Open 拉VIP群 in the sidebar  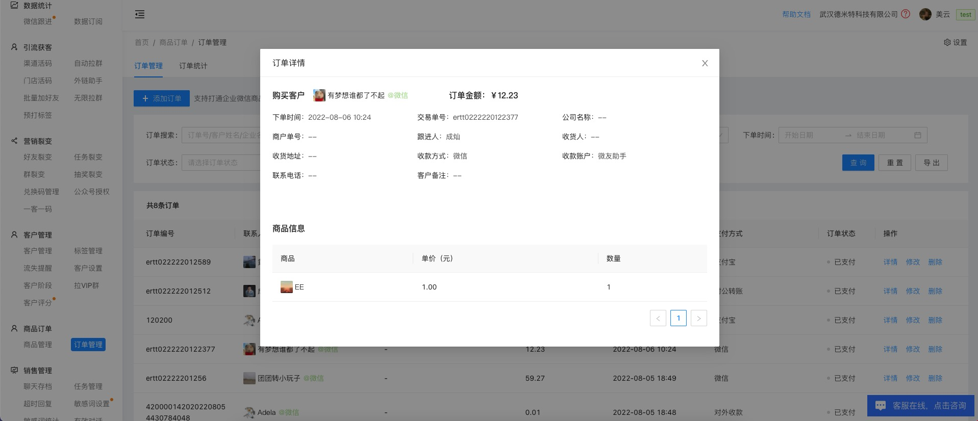pyautogui.click(x=87, y=285)
